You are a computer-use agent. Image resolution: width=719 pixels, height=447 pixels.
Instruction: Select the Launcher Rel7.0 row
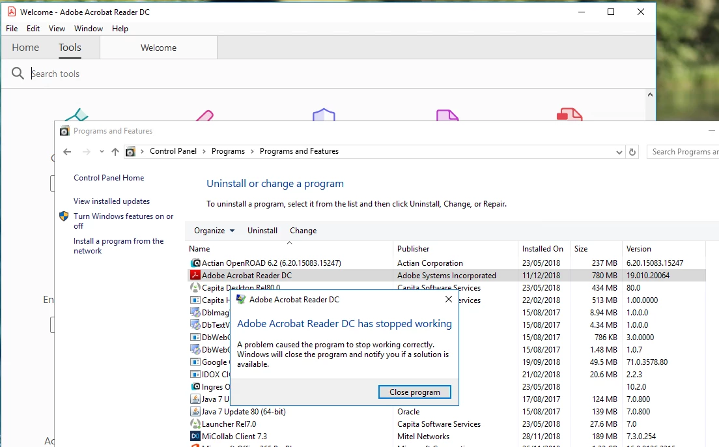[447, 424]
